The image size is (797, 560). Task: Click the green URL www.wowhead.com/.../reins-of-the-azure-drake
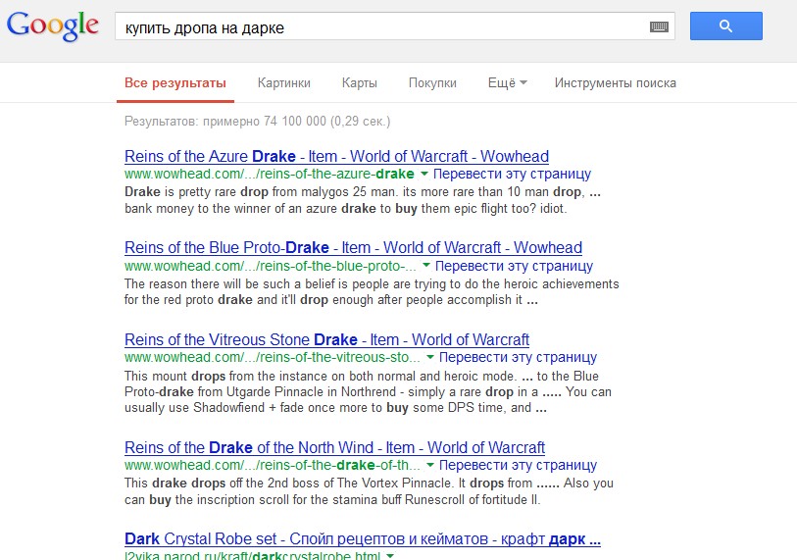tap(270, 174)
